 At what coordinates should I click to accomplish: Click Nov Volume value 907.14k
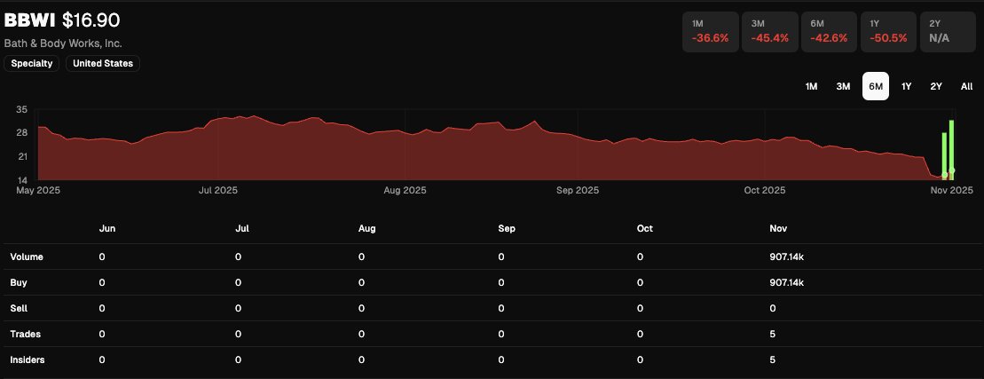[x=787, y=257]
